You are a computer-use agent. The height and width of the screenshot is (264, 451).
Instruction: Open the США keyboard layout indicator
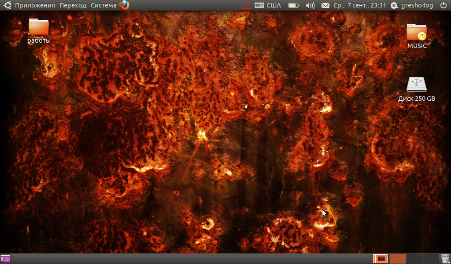(268, 5)
